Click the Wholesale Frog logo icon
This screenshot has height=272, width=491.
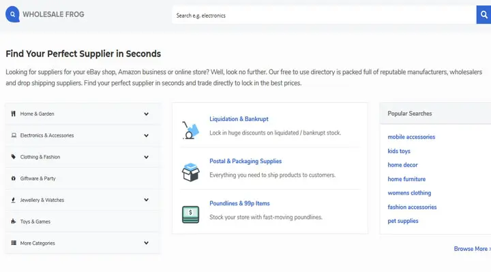tap(12, 14)
